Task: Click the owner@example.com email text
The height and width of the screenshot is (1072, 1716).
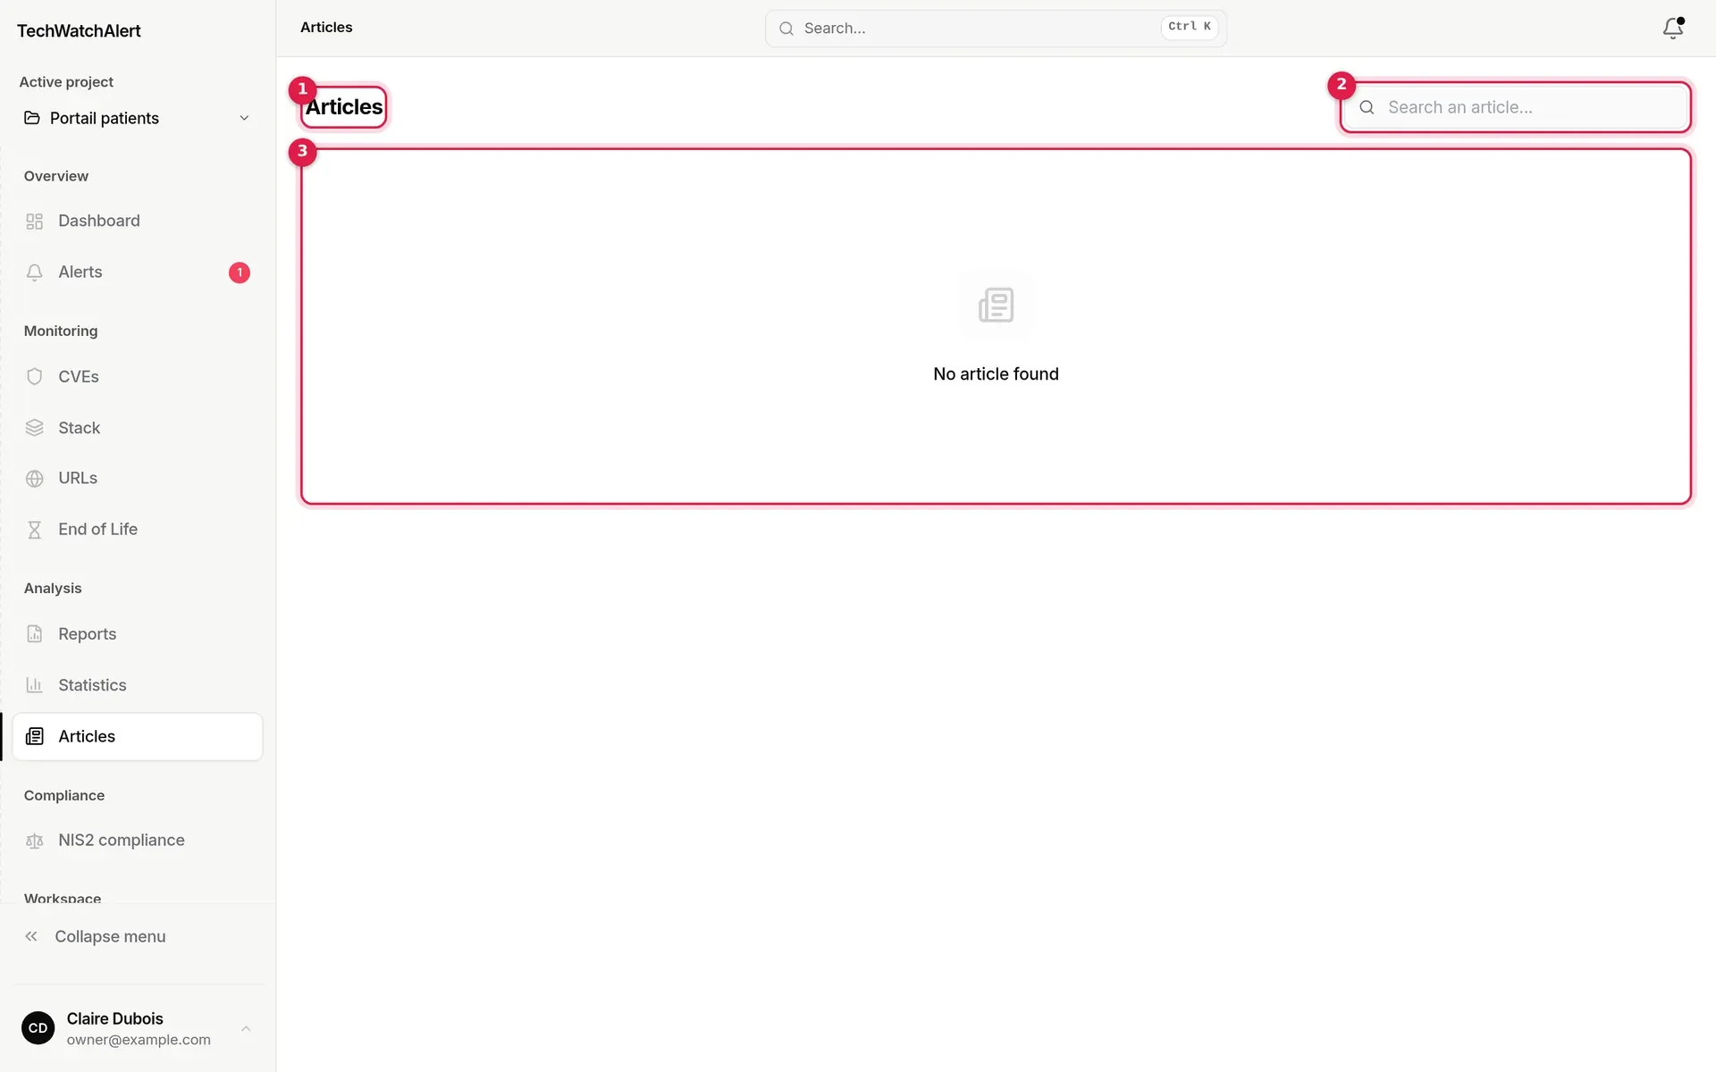Action: [139, 1040]
